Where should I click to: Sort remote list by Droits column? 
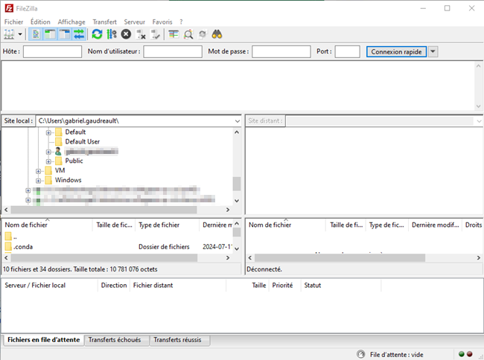click(x=473, y=225)
